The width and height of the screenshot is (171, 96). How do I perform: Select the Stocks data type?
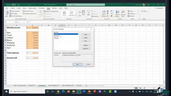pyautogui.click(x=64, y=13)
